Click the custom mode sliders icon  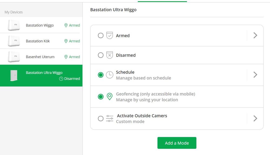click(109, 118)
